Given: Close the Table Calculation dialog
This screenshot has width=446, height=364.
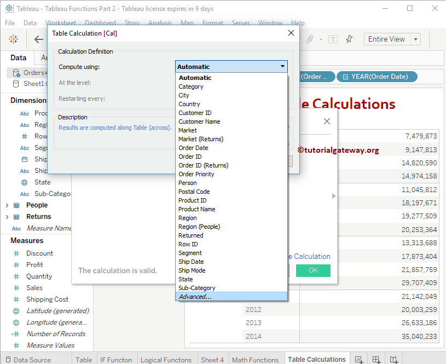Looking at the screenshot, I should click(x=291, y=33).
